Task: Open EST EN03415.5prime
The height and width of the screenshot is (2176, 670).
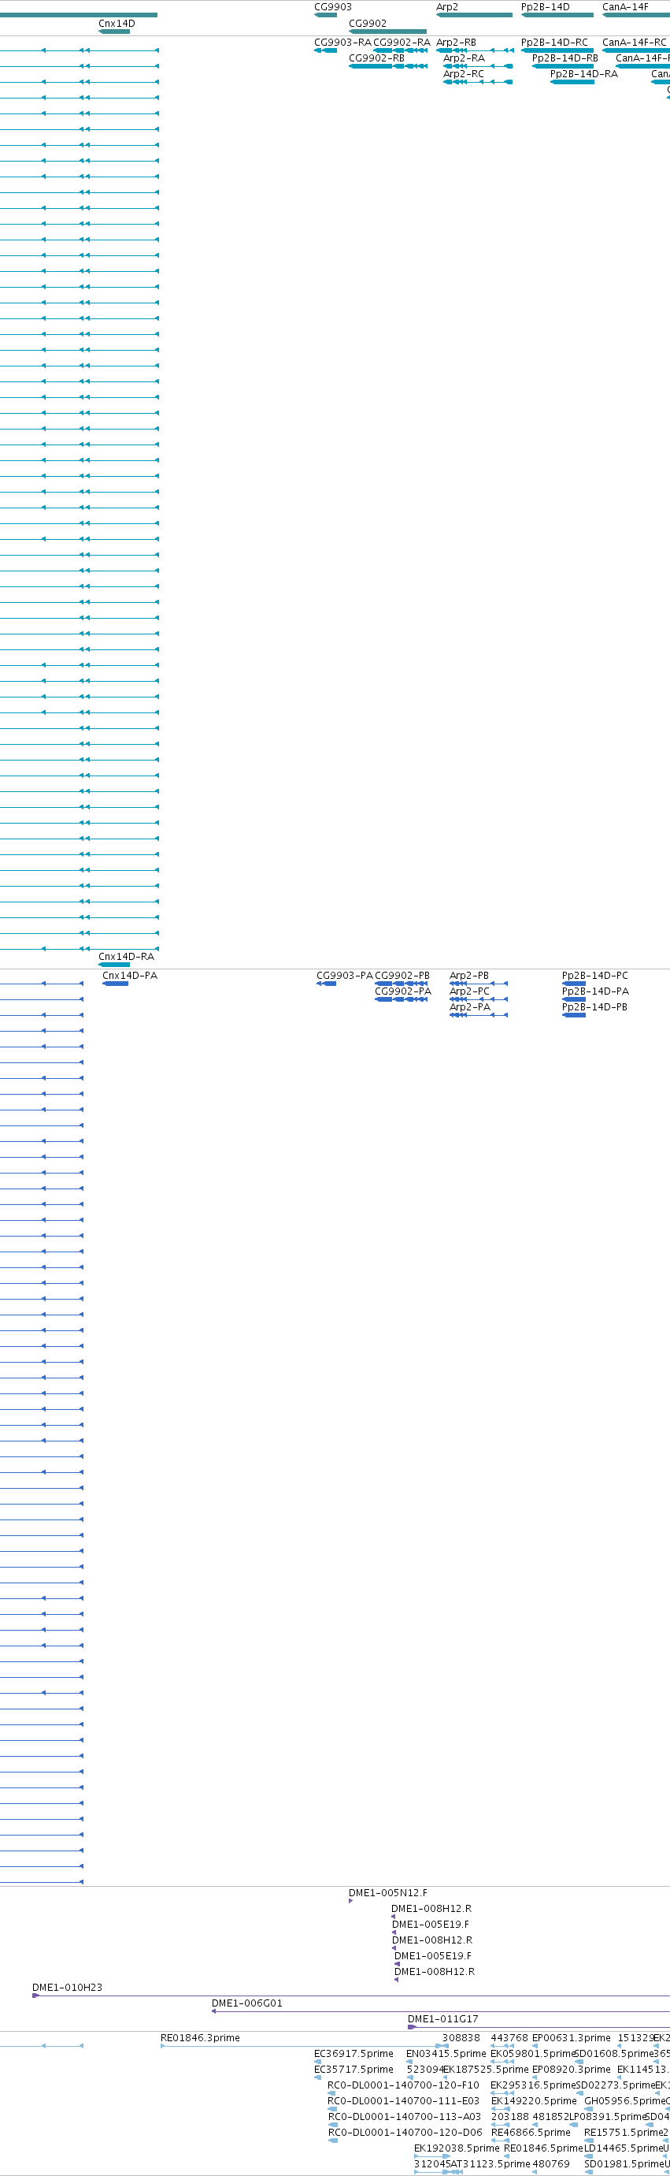Action: pos(446,2055)
